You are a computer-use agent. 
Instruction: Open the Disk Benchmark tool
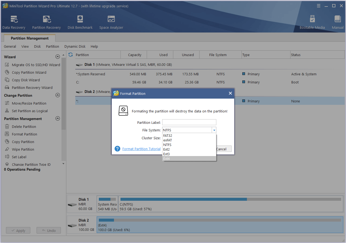point(80,22)
